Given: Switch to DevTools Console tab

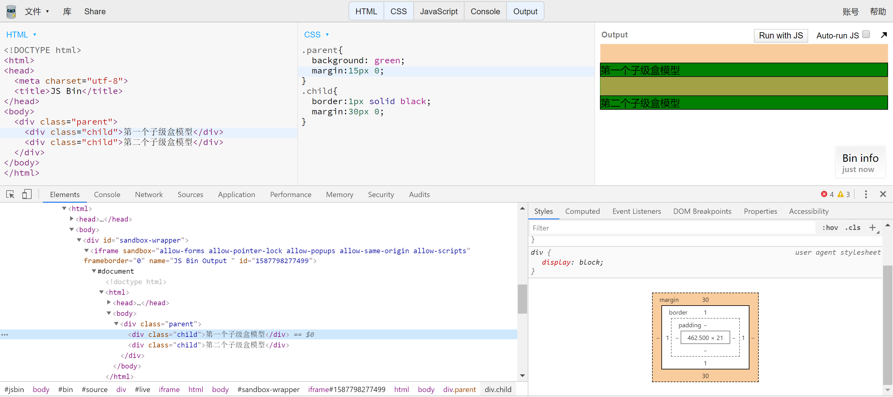Looking at the screenshot, I should coord(107,194).
